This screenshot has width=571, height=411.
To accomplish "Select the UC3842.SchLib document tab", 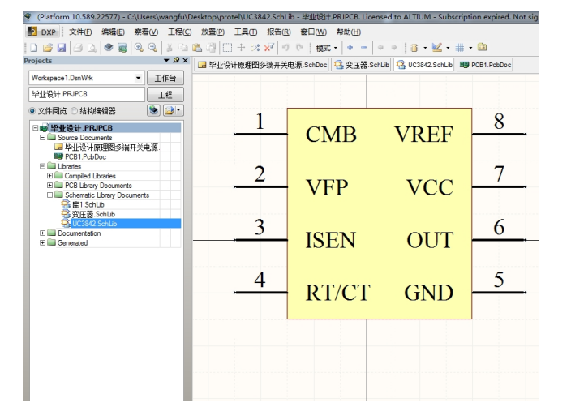I will pos(424,65).
